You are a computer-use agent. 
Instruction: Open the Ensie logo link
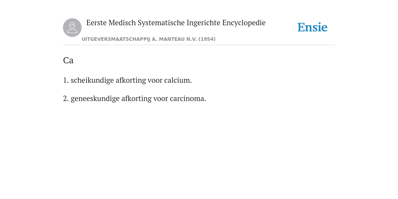[x=312, y=28]
